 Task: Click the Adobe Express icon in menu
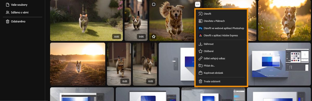pyautogui.click(x=200, y=35)
